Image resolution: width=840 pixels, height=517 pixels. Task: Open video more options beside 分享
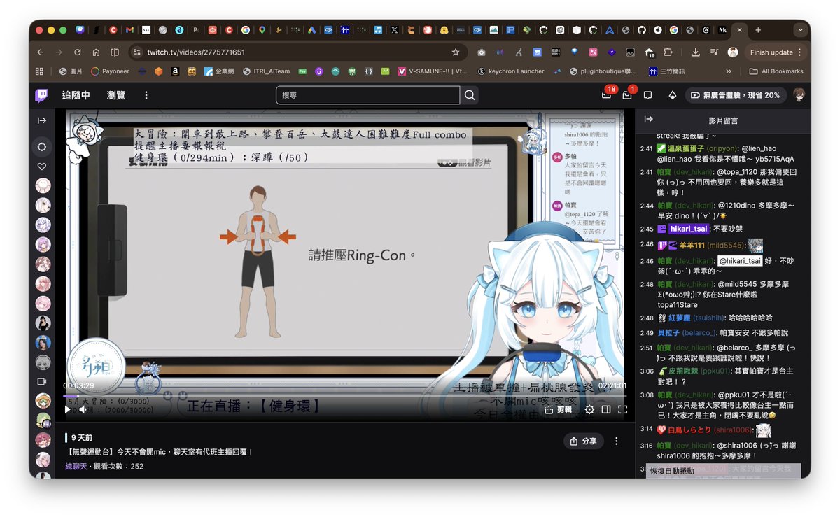[x=617, y=441]
